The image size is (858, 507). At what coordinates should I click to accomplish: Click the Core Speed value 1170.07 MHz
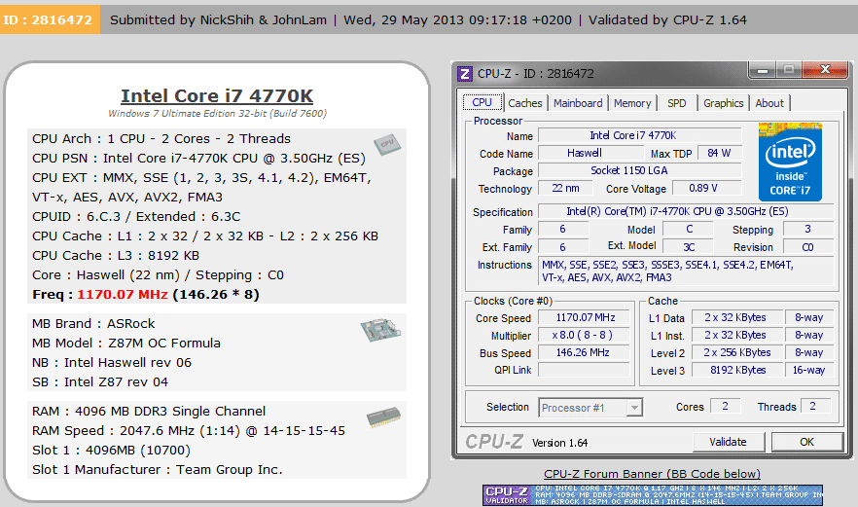click(x=584, y=317)
